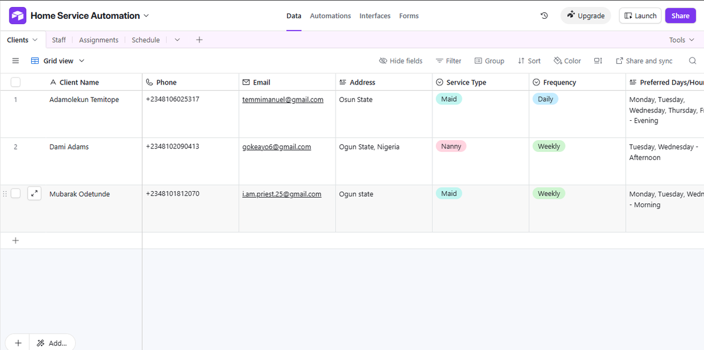Select the Ogun State, Nigeria address cell

coord(384,161)
